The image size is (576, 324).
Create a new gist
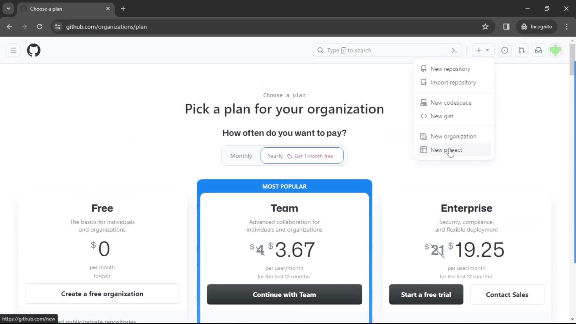442,116
